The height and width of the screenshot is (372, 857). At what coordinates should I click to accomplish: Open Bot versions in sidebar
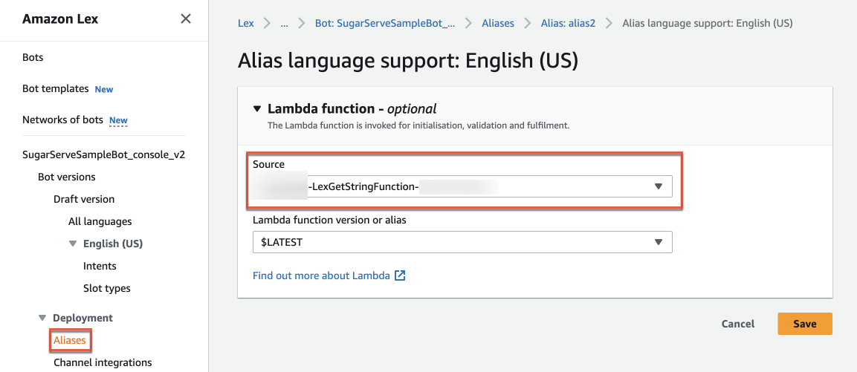(67, 177)
